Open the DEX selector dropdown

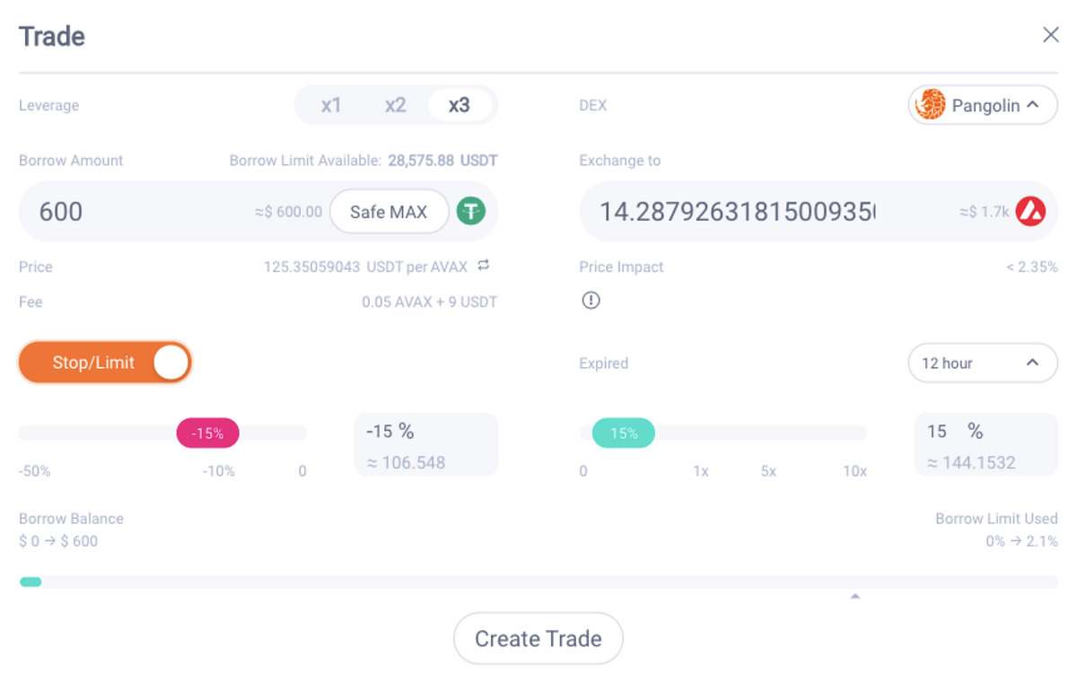click(982, 105)
